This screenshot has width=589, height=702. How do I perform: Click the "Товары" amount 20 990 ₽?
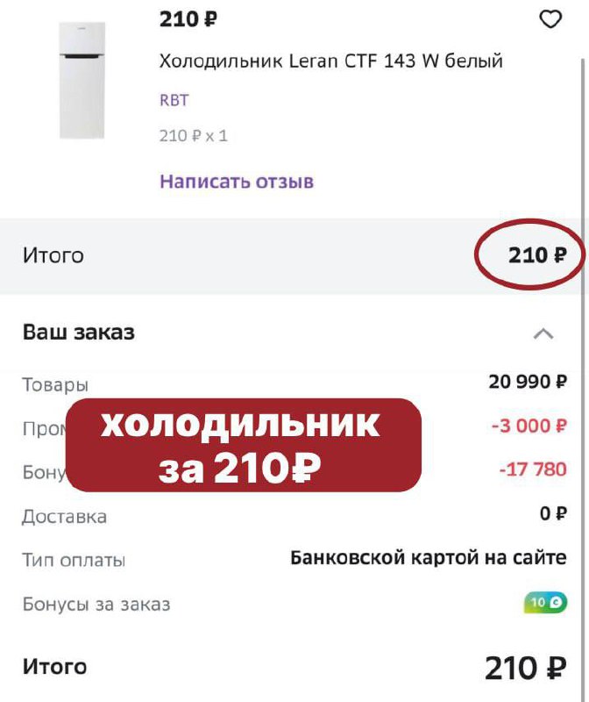pos(528,382)
